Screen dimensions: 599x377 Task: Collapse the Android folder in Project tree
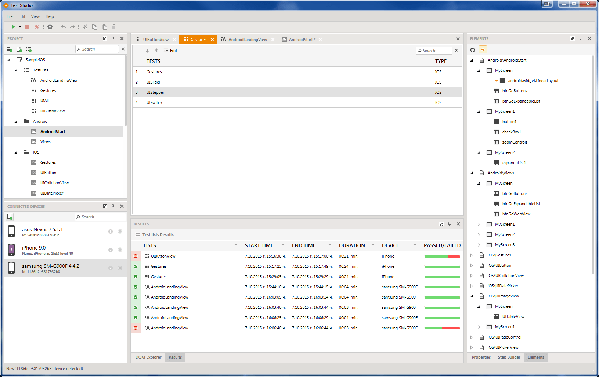point(16,121)
